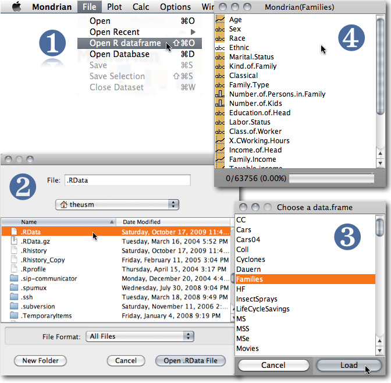Click the abc icon beside Kind.of.Family
The image size is (391, 383).
point(220,66)
